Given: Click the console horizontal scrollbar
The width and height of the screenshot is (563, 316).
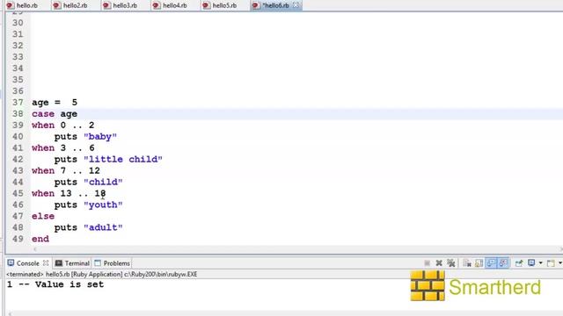Looking at the screenshot, I should pyautogui.click(x=283, y=313).
